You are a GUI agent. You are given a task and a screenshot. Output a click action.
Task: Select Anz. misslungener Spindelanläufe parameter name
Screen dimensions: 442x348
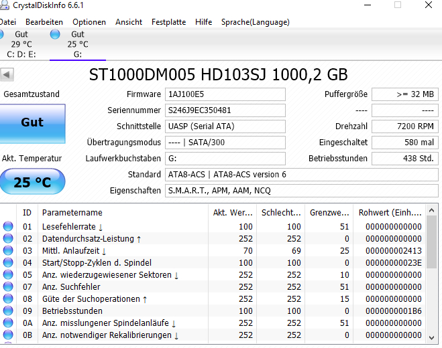coord(109,323)
